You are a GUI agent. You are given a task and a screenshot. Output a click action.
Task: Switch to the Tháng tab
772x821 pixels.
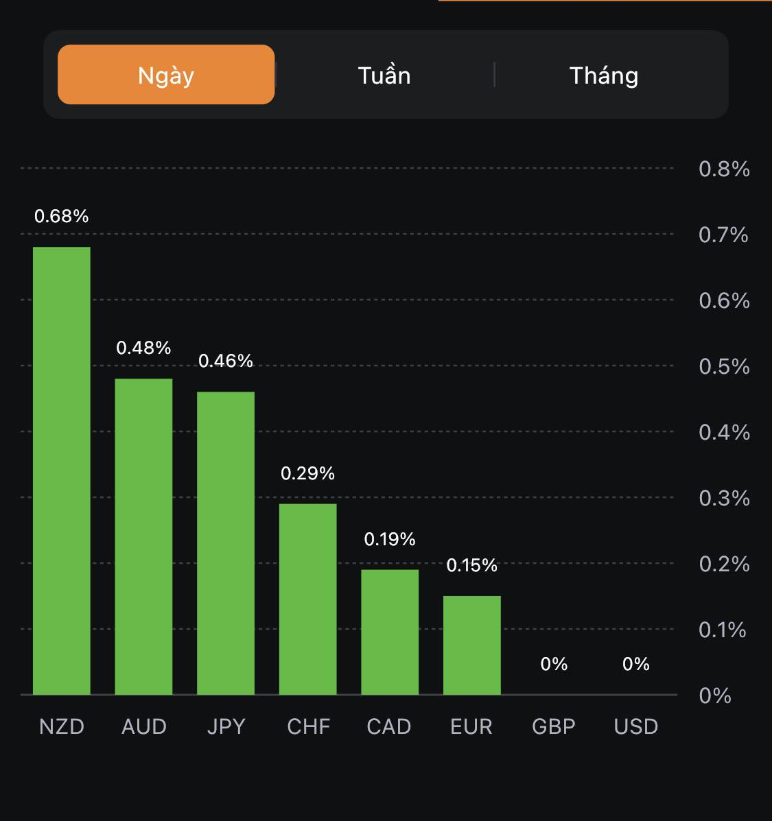point(604,75)
